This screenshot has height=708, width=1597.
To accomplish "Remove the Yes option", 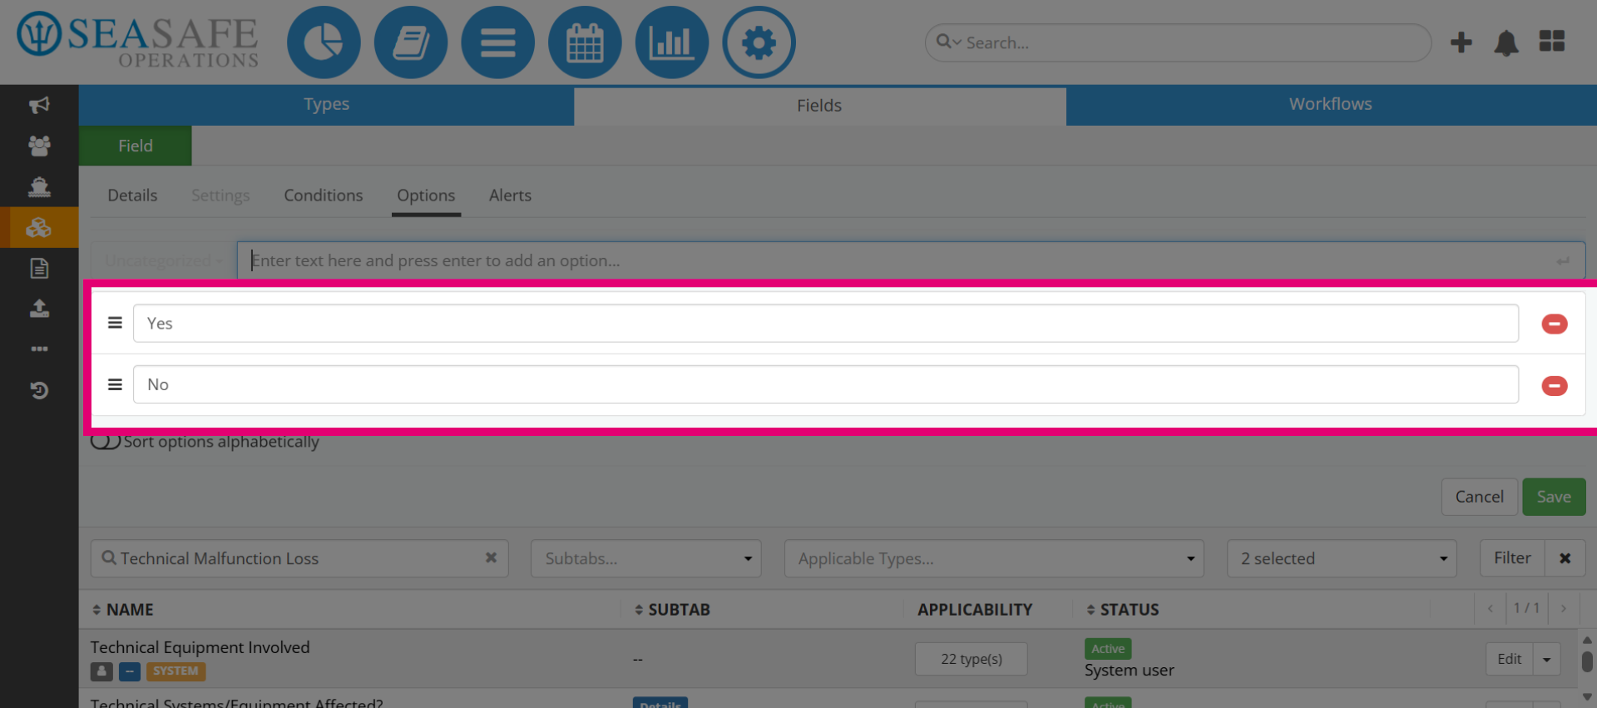I will (x=1554, y=324).
